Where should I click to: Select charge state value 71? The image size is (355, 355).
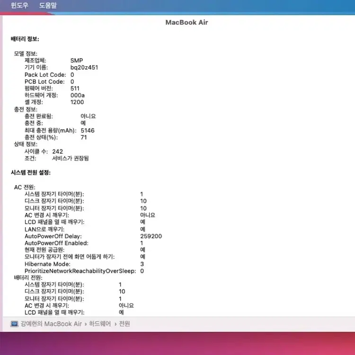[83, 137]
